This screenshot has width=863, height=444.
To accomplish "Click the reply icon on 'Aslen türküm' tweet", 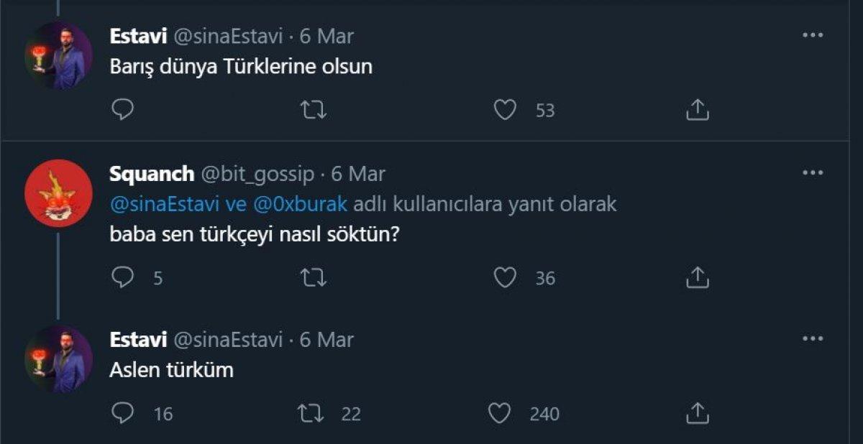I will click(x=124, y=414).
